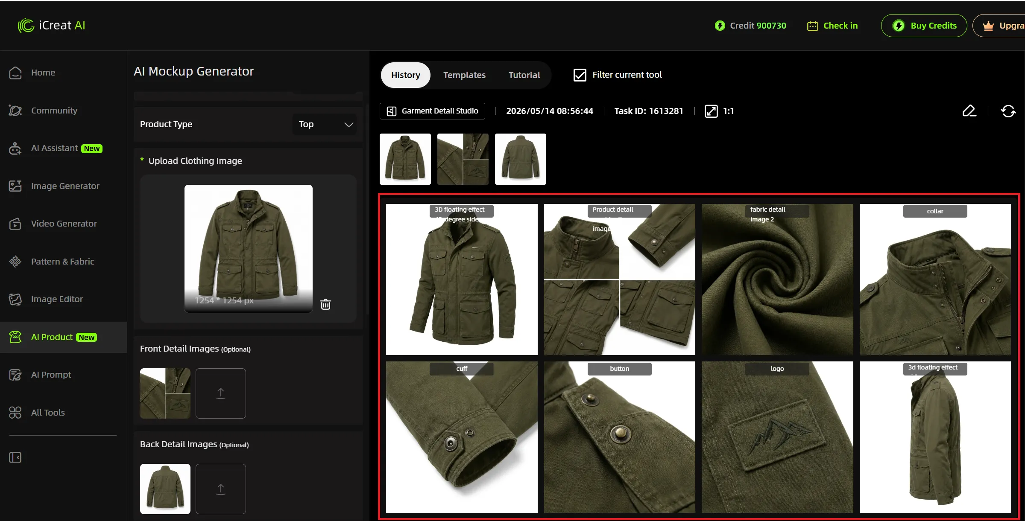
Task: Upload another Back Detail image
Action: pos(220,489)
